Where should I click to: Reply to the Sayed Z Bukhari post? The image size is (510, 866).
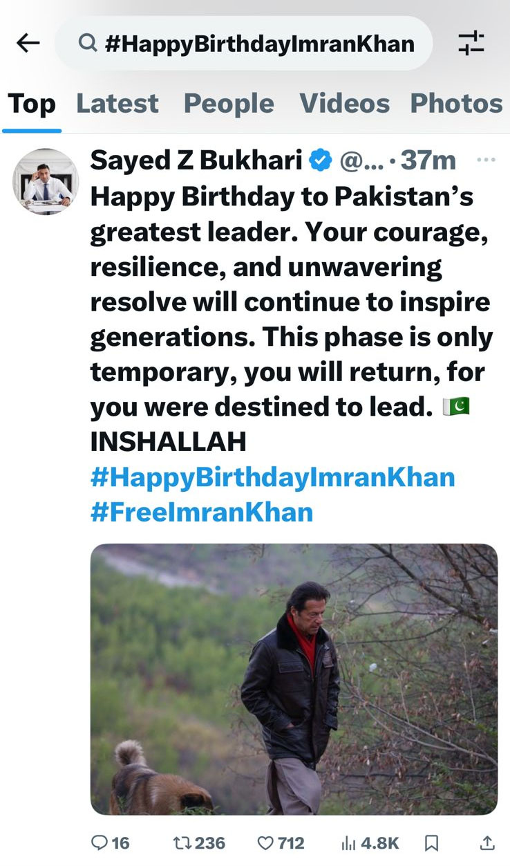point(100,842)
